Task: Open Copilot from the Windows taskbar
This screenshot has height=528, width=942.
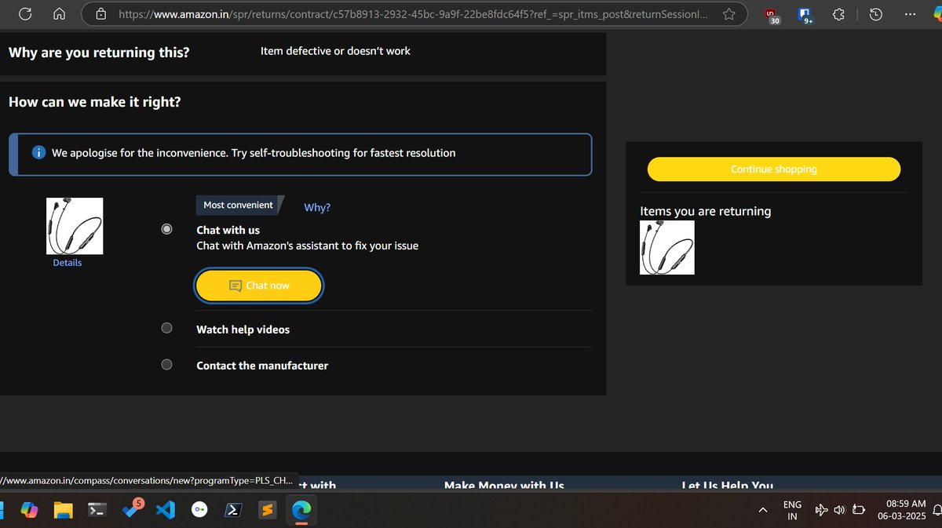Action: (29, 511)
